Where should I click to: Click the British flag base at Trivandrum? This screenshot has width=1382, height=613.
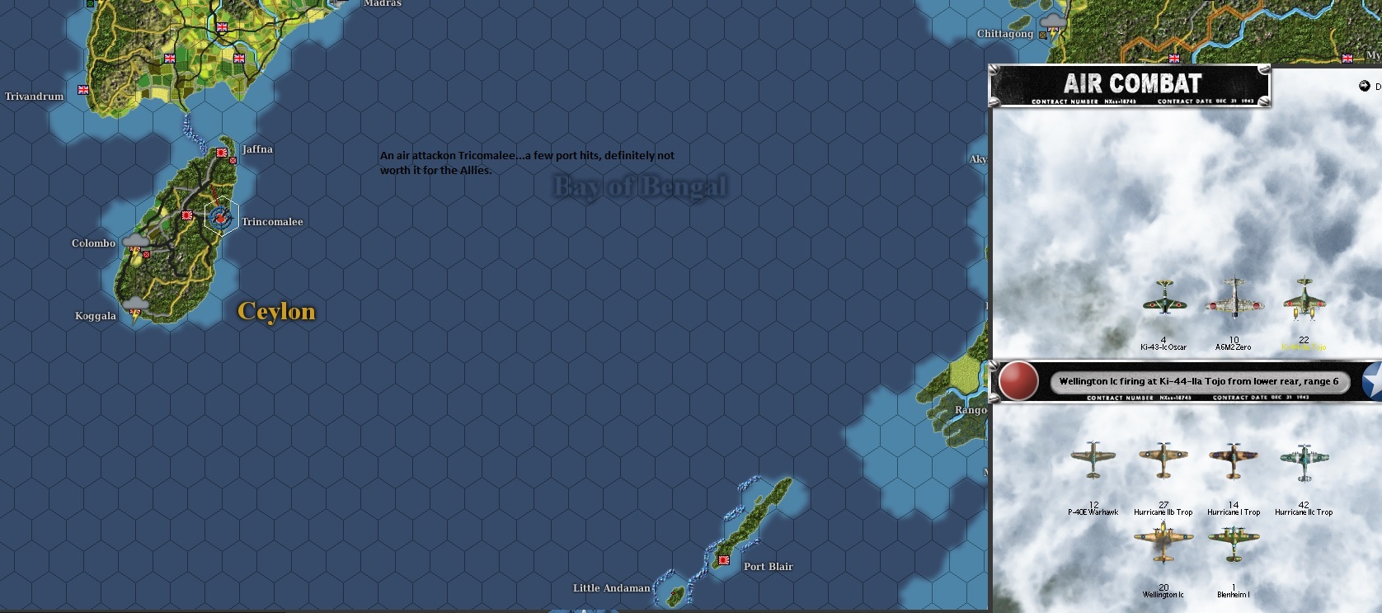[82, 90]
